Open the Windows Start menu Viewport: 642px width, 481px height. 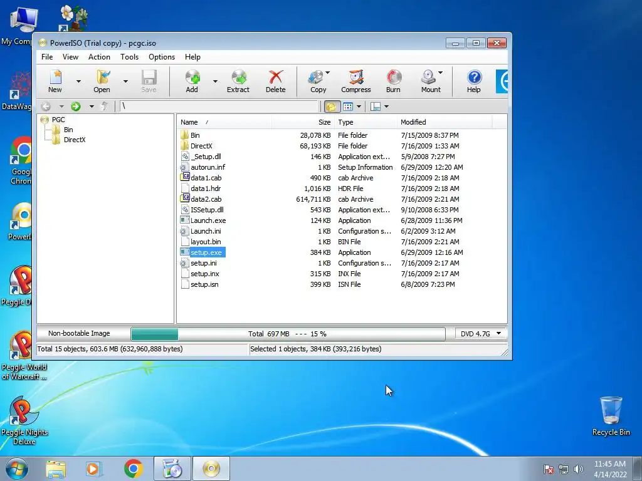click(x=17, y=468)
